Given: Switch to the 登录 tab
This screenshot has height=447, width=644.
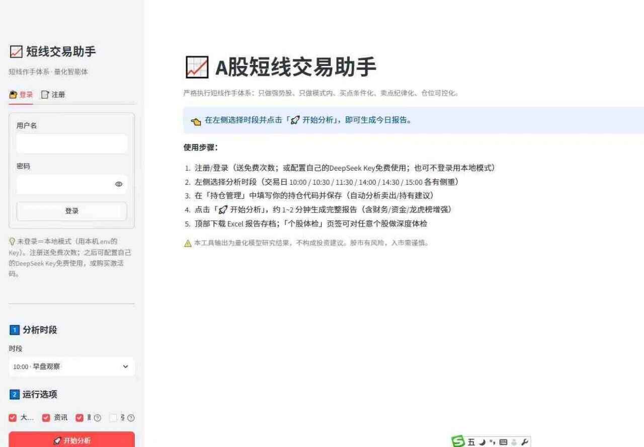Looking at the screenshot, I should pyautogui.click(x=21, y=95).
